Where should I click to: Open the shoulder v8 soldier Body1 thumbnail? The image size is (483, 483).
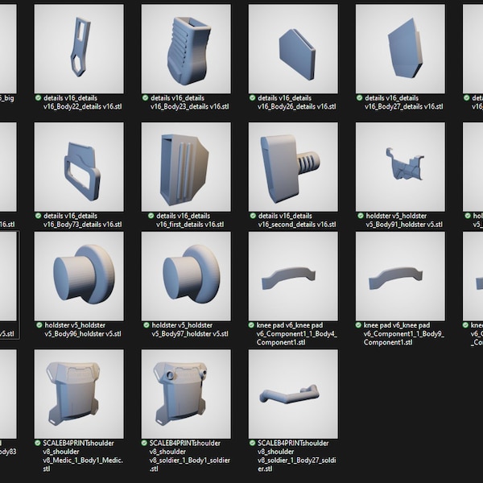[x=186, y=394]
